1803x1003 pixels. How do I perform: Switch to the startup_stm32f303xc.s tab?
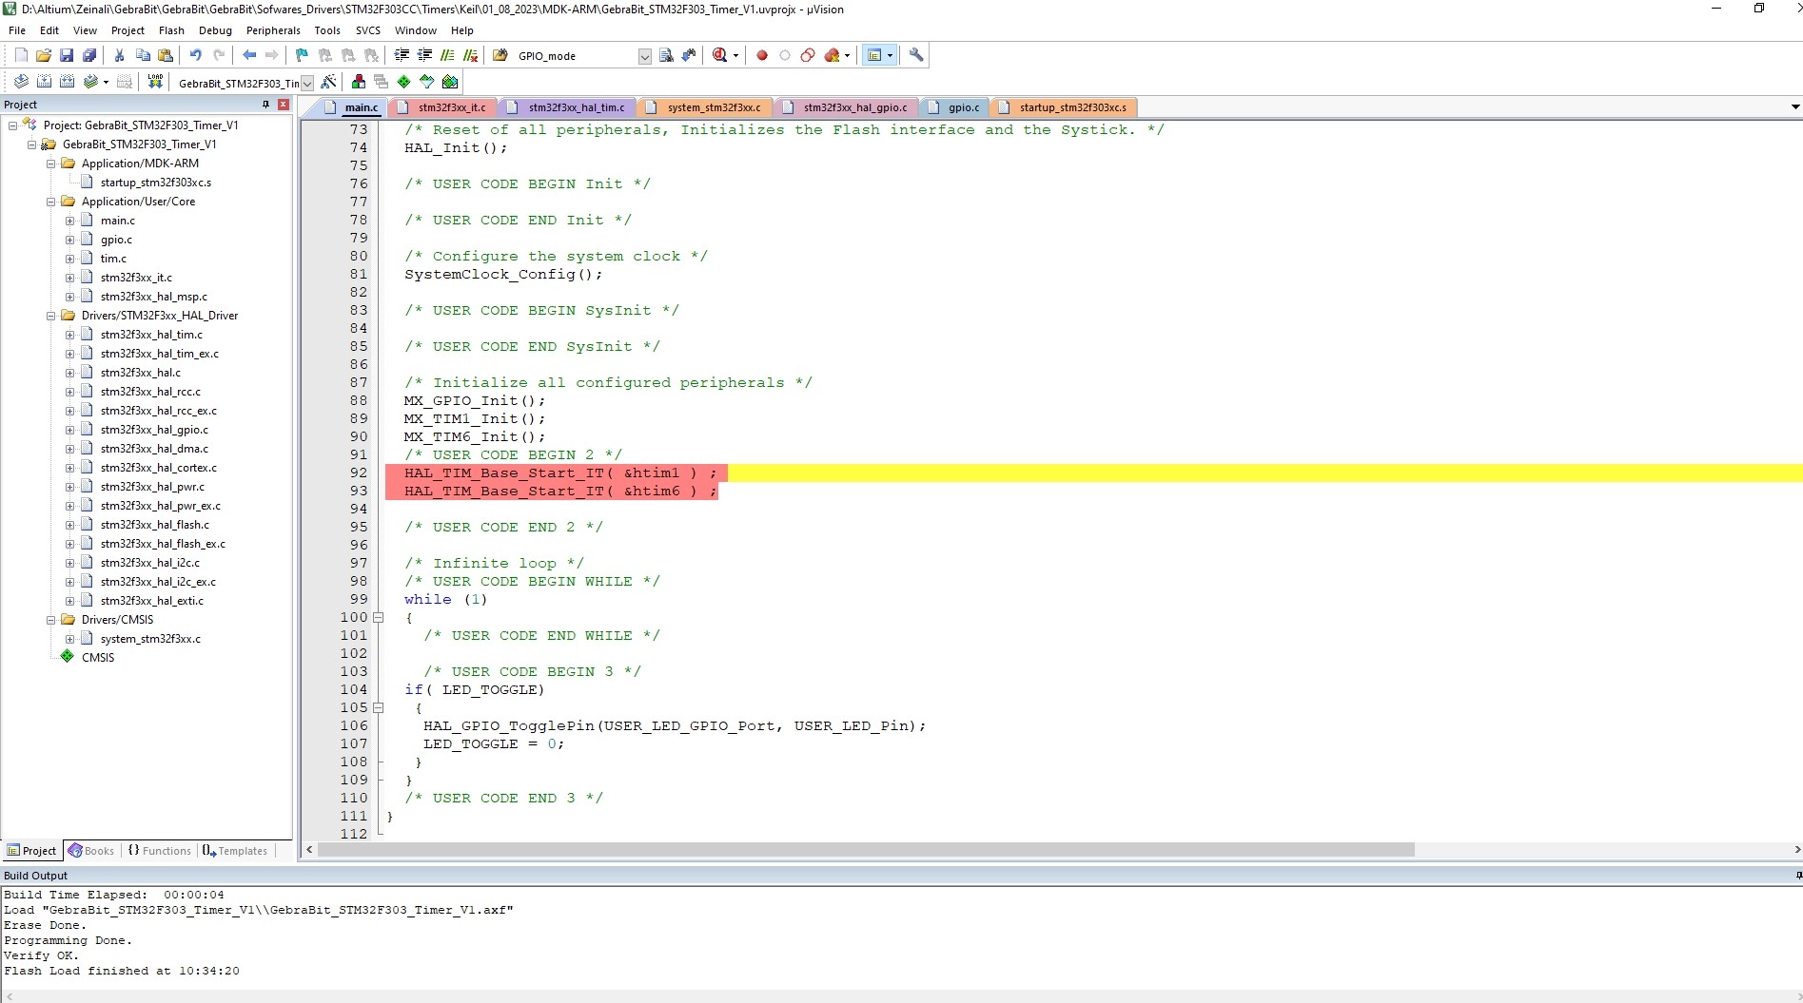1065,107
